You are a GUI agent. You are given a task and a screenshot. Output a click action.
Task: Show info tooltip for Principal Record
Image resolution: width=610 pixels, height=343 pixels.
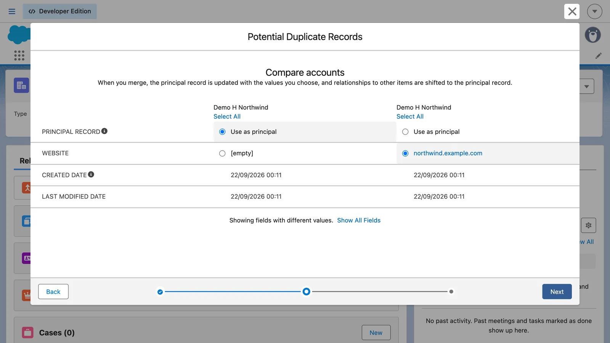point(104,131)
